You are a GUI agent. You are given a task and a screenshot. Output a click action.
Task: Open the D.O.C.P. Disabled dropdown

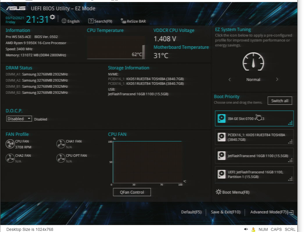coord(19,119)
